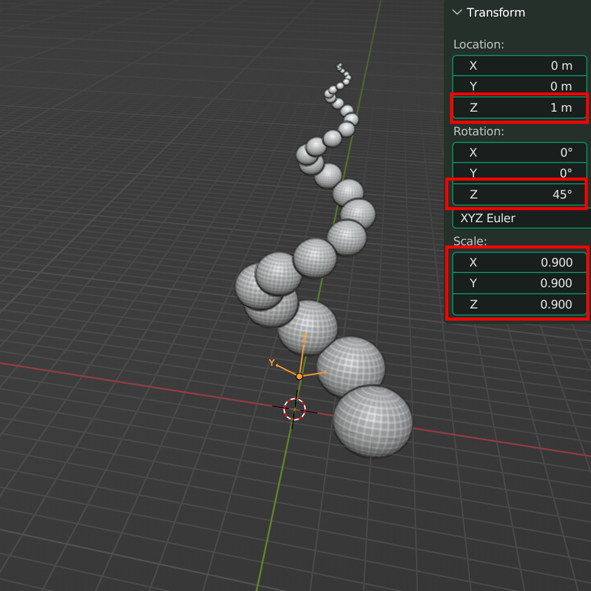The image size is (591, 591).
Task: Edit Location Y field showing 0 m
Action: [519, 86]
